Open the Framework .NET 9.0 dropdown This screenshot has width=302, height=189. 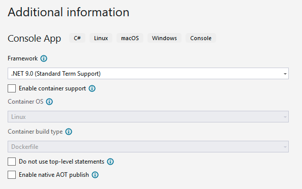pos(148,73)
